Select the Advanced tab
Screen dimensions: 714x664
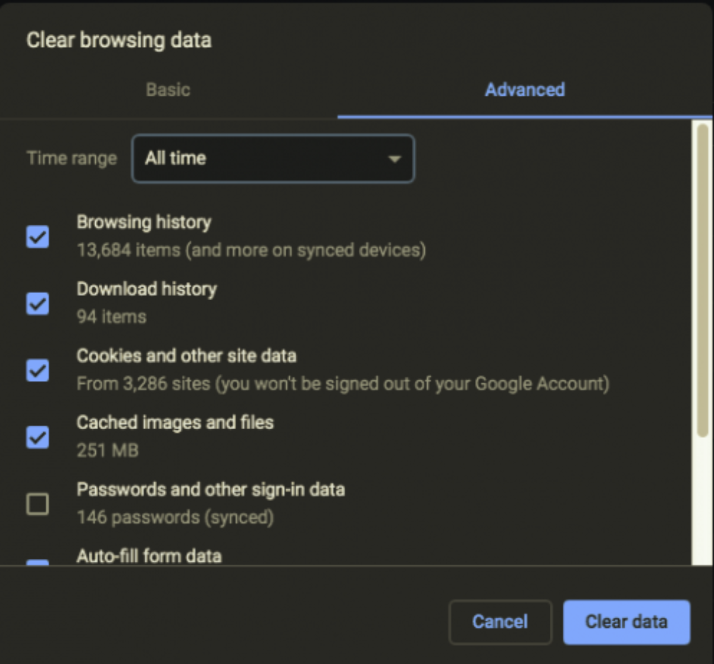[525, 90]
